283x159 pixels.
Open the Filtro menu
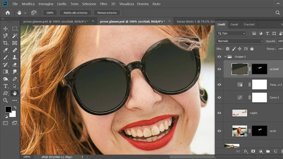pos(103,4)
